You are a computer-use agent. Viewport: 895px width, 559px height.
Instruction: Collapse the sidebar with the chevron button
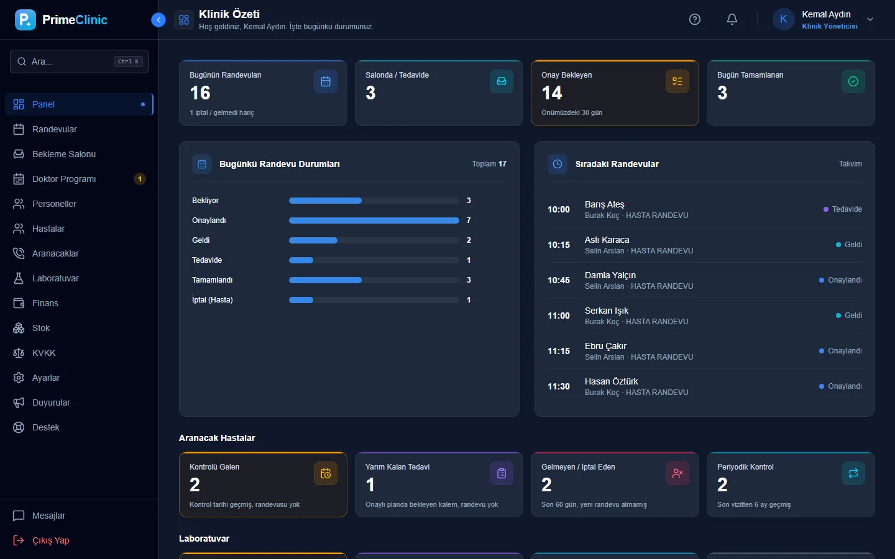click(158, 20)
